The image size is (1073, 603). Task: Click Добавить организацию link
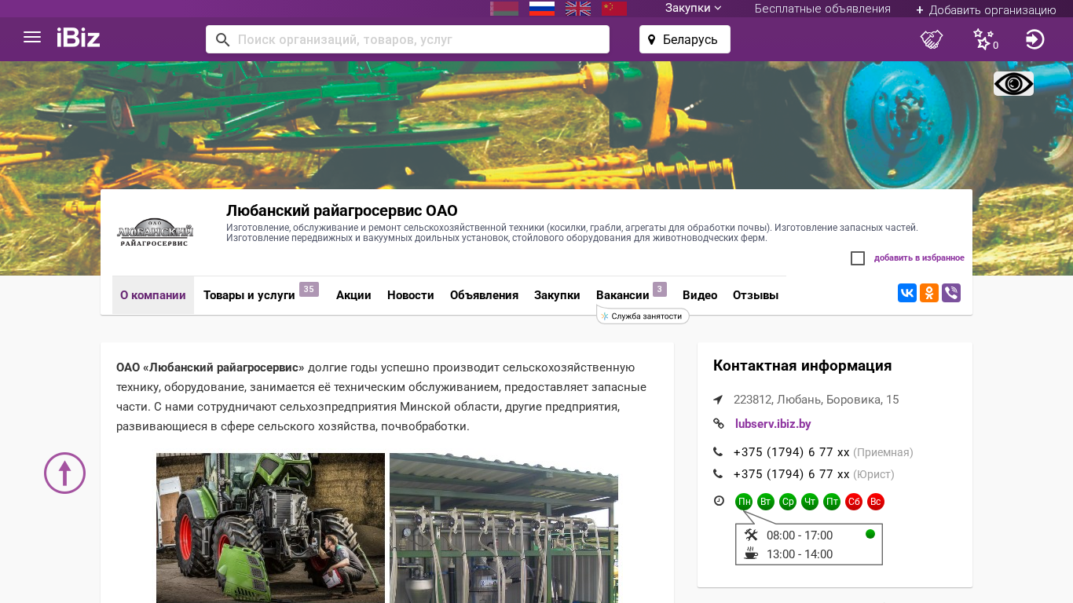click(986, 9)
